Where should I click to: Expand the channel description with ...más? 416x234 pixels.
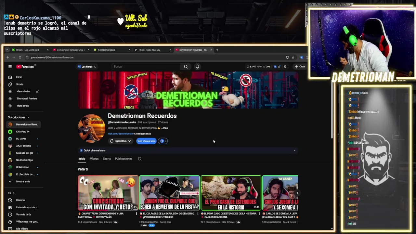[164, 128]
